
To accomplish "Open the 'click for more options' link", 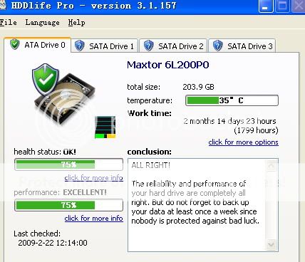I will [243, 142].
